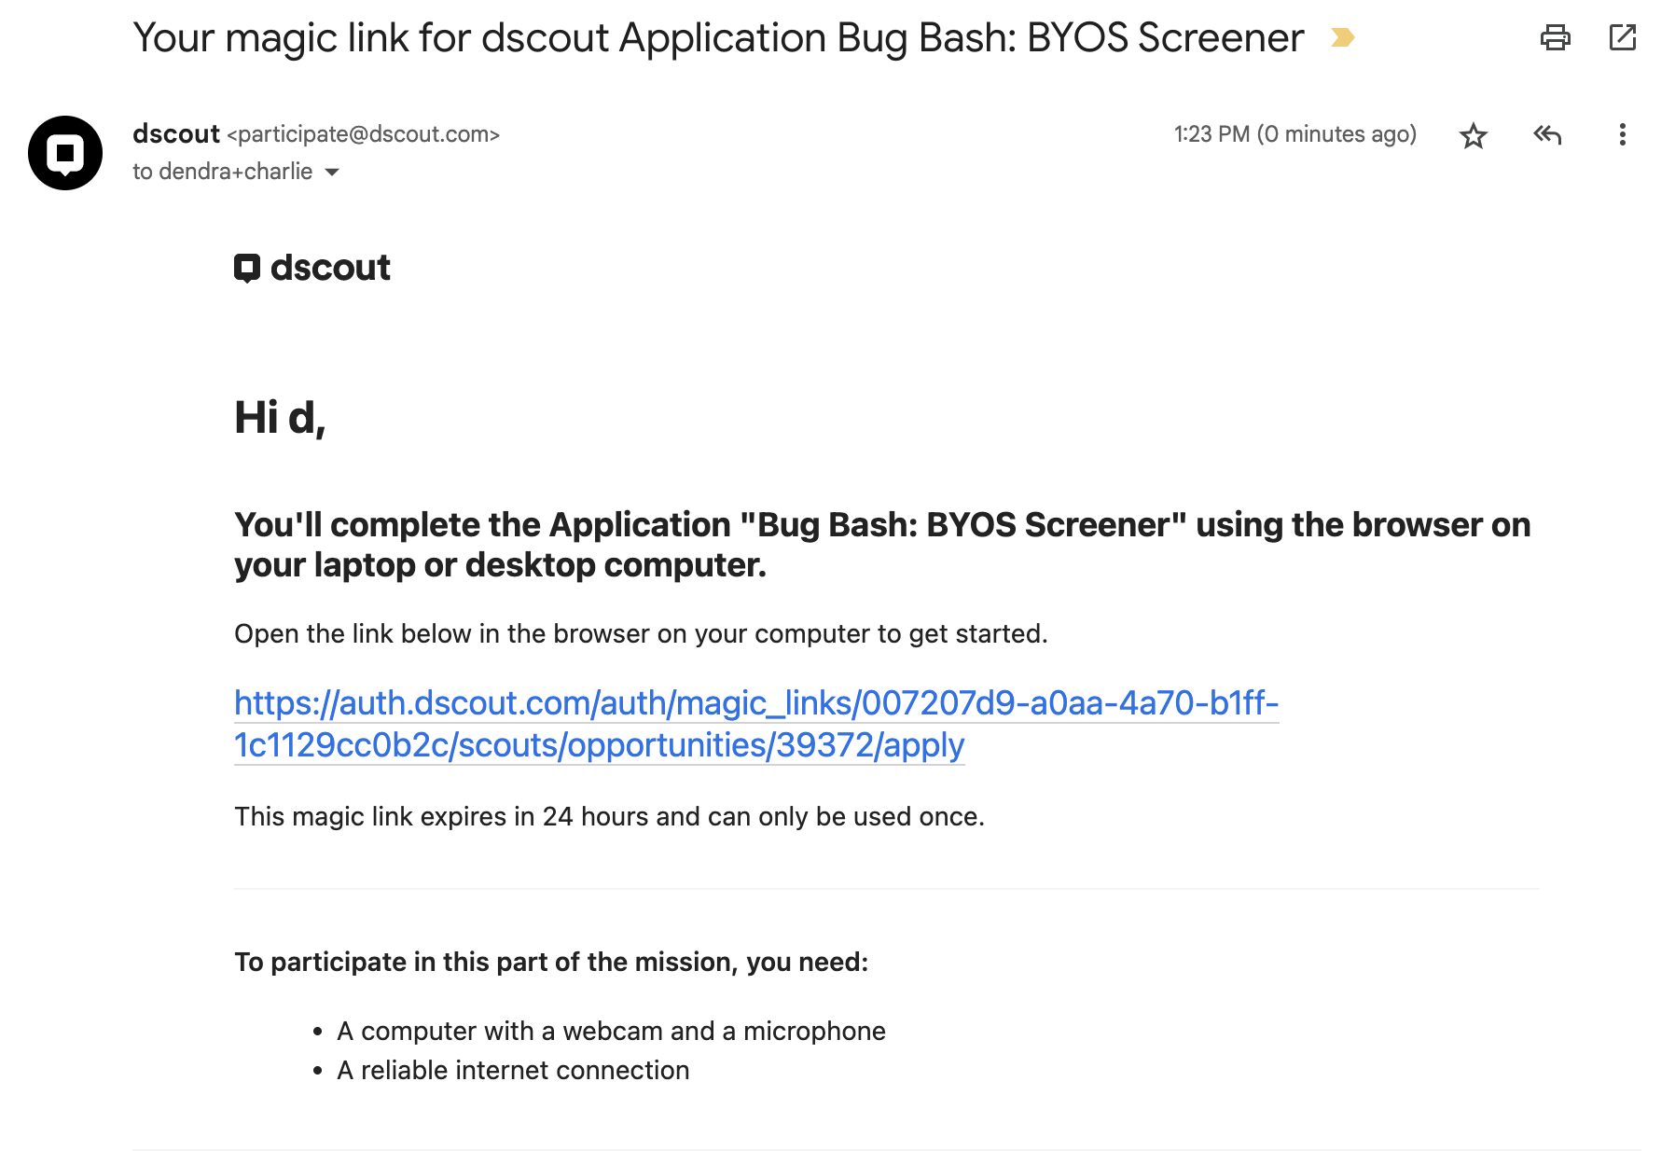Click the "To participate in this part" heading
1675x1151 pixels.
pos(550,963)
